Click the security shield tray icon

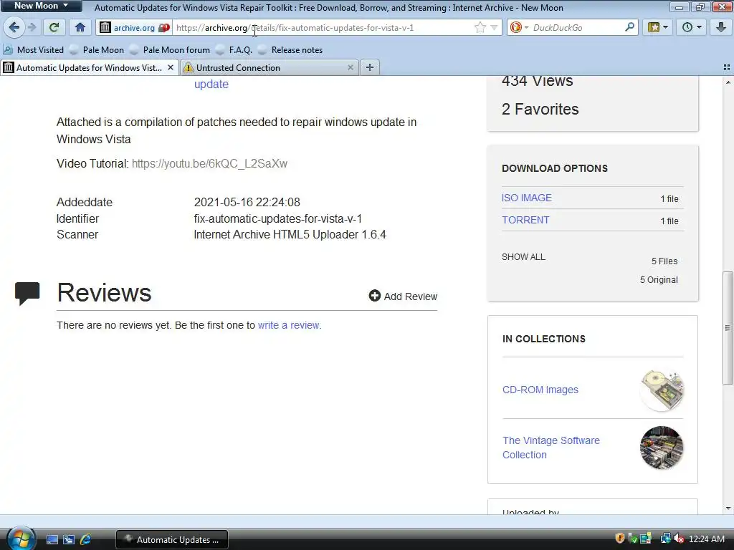(620, 539)
